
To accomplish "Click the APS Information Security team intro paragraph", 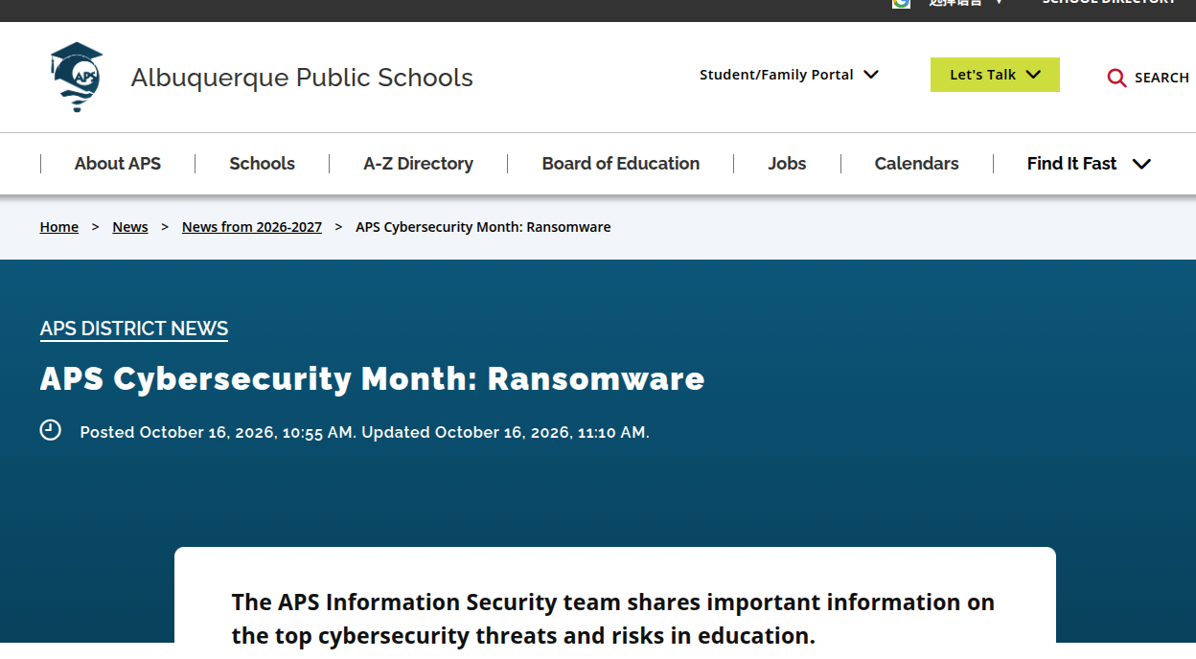I will 613,619.
